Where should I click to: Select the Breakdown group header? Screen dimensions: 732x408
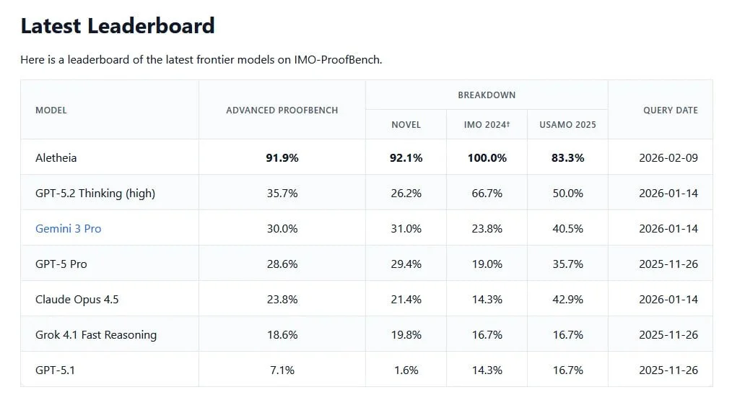[x=487, y=95]
